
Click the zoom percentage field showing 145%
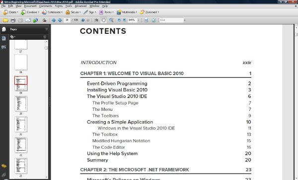point(132,20)
